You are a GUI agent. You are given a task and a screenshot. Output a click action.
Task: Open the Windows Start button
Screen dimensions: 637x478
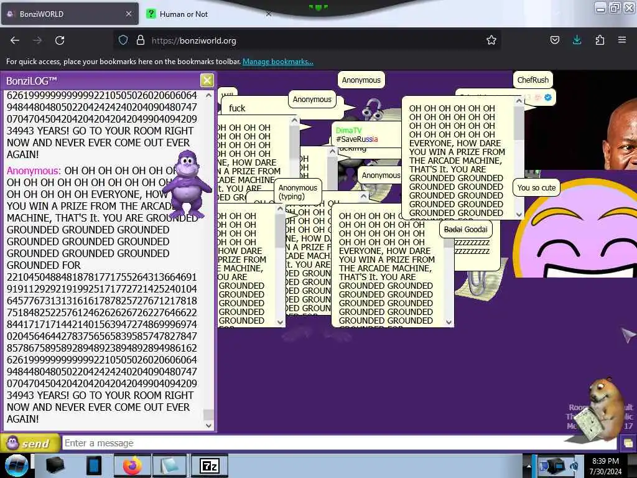[16, 466]
